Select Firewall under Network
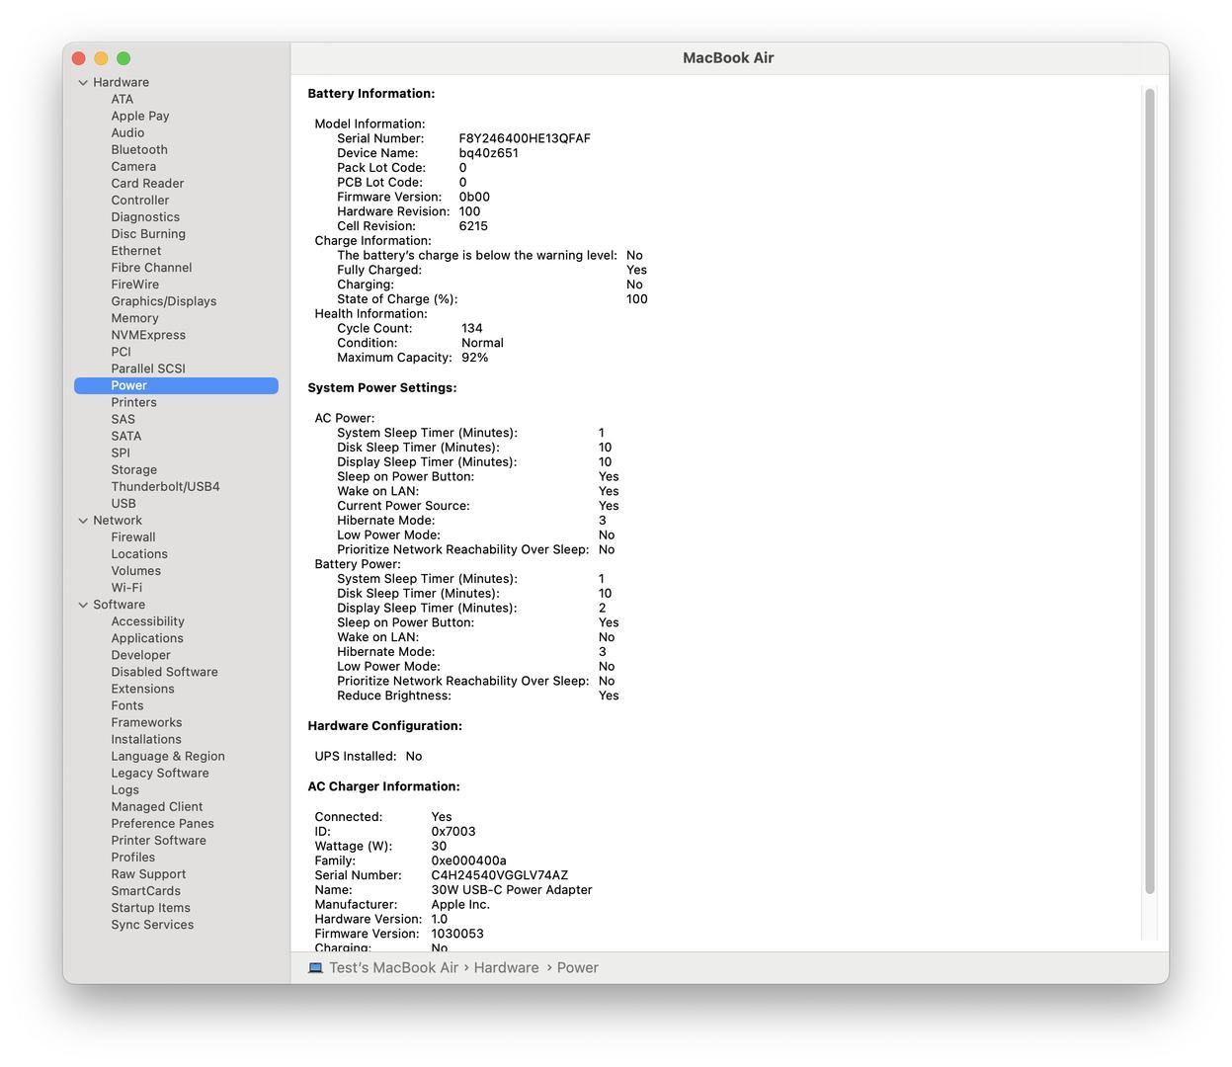 tap(133, 537)
